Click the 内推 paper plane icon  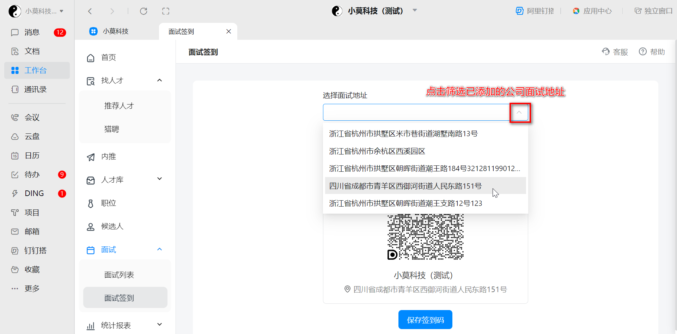[91, 157]
